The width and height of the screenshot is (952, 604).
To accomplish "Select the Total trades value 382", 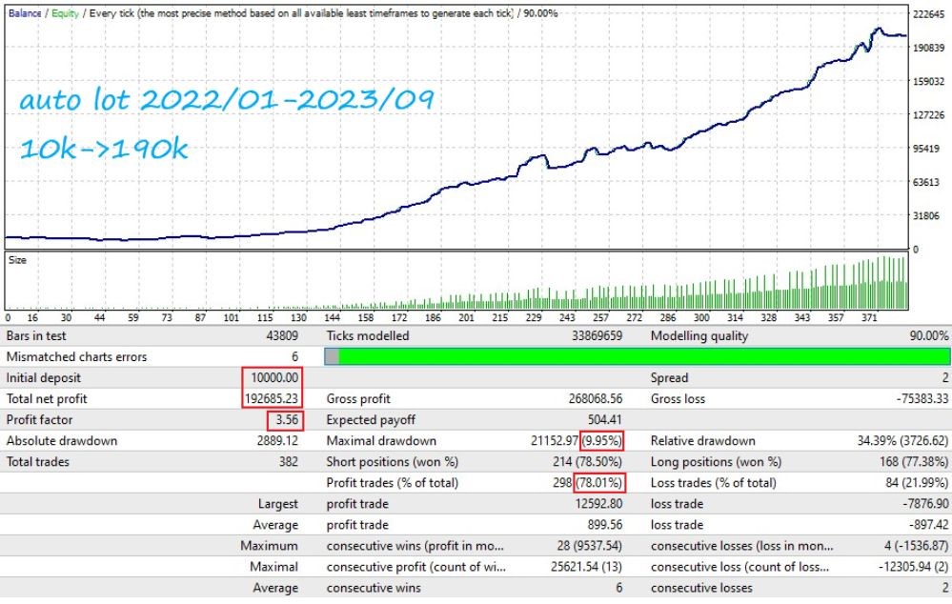I will point(289,462).
